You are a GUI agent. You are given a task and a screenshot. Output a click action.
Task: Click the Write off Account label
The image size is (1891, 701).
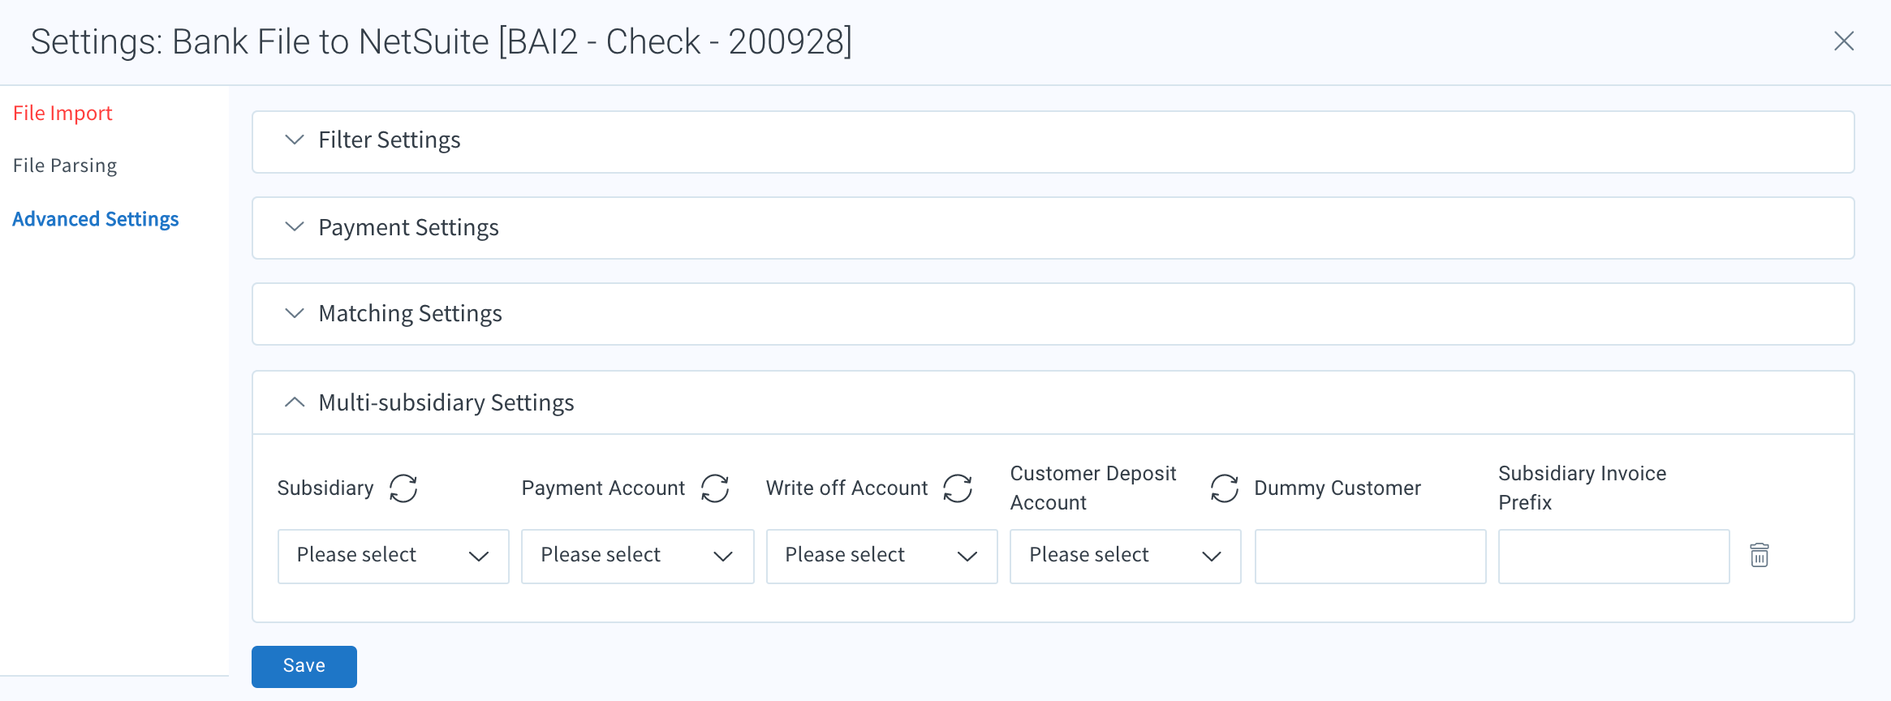point(846,488)
